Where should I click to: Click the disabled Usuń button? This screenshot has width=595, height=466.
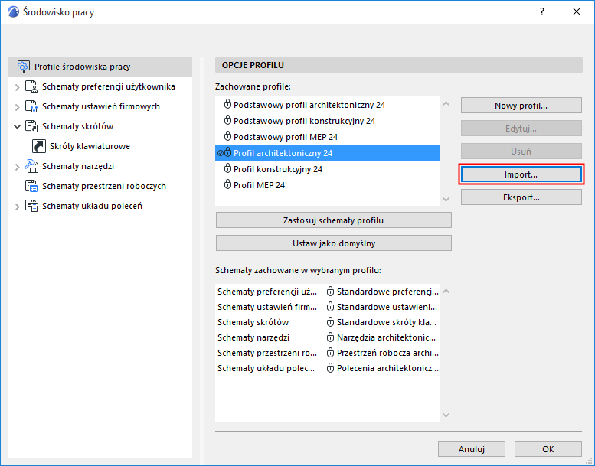point(521,152)
